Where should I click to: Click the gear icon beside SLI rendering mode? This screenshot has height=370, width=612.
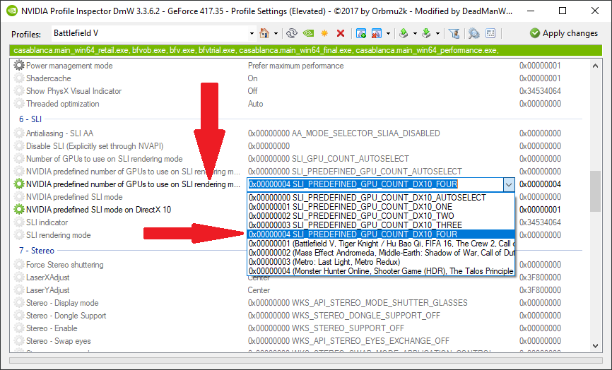19,235
